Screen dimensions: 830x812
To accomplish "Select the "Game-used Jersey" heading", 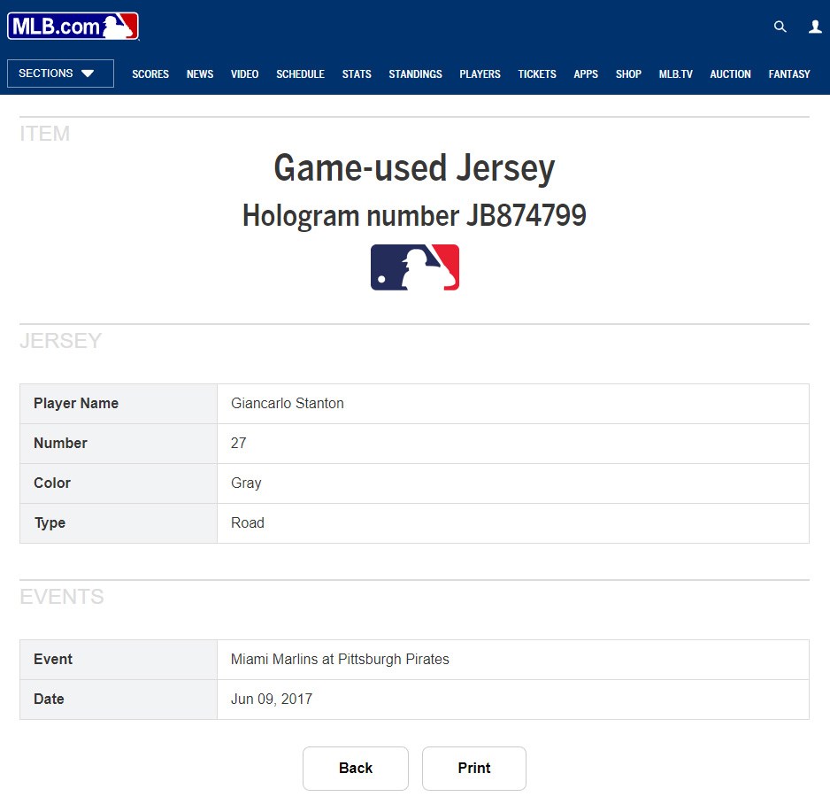I will point(414,168).
